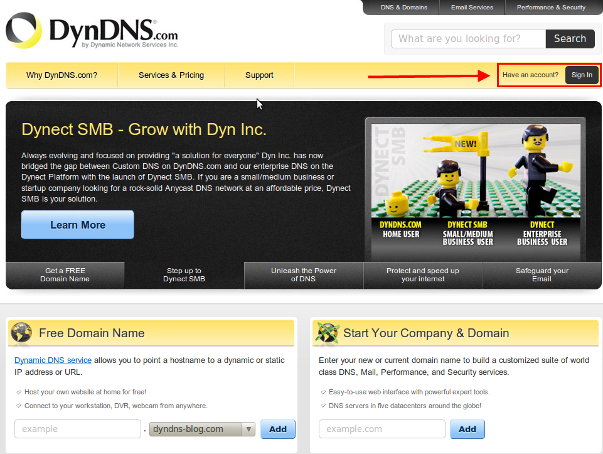603x454 pixels.
Task: Click the Dynect SMB Lego banner image
Action: (x=476, y=189)
